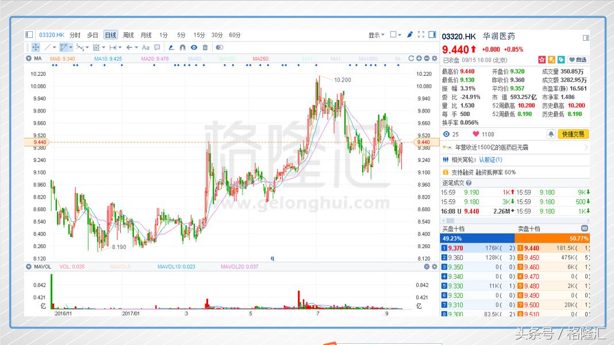This screenshot has height=345, width=614.
Task: Open MA indicator settings gear
Action: [435, 59]
